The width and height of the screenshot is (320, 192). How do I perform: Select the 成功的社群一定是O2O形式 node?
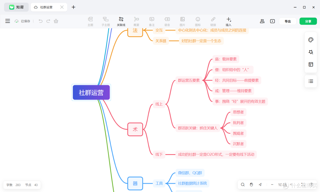click(216, 154)
